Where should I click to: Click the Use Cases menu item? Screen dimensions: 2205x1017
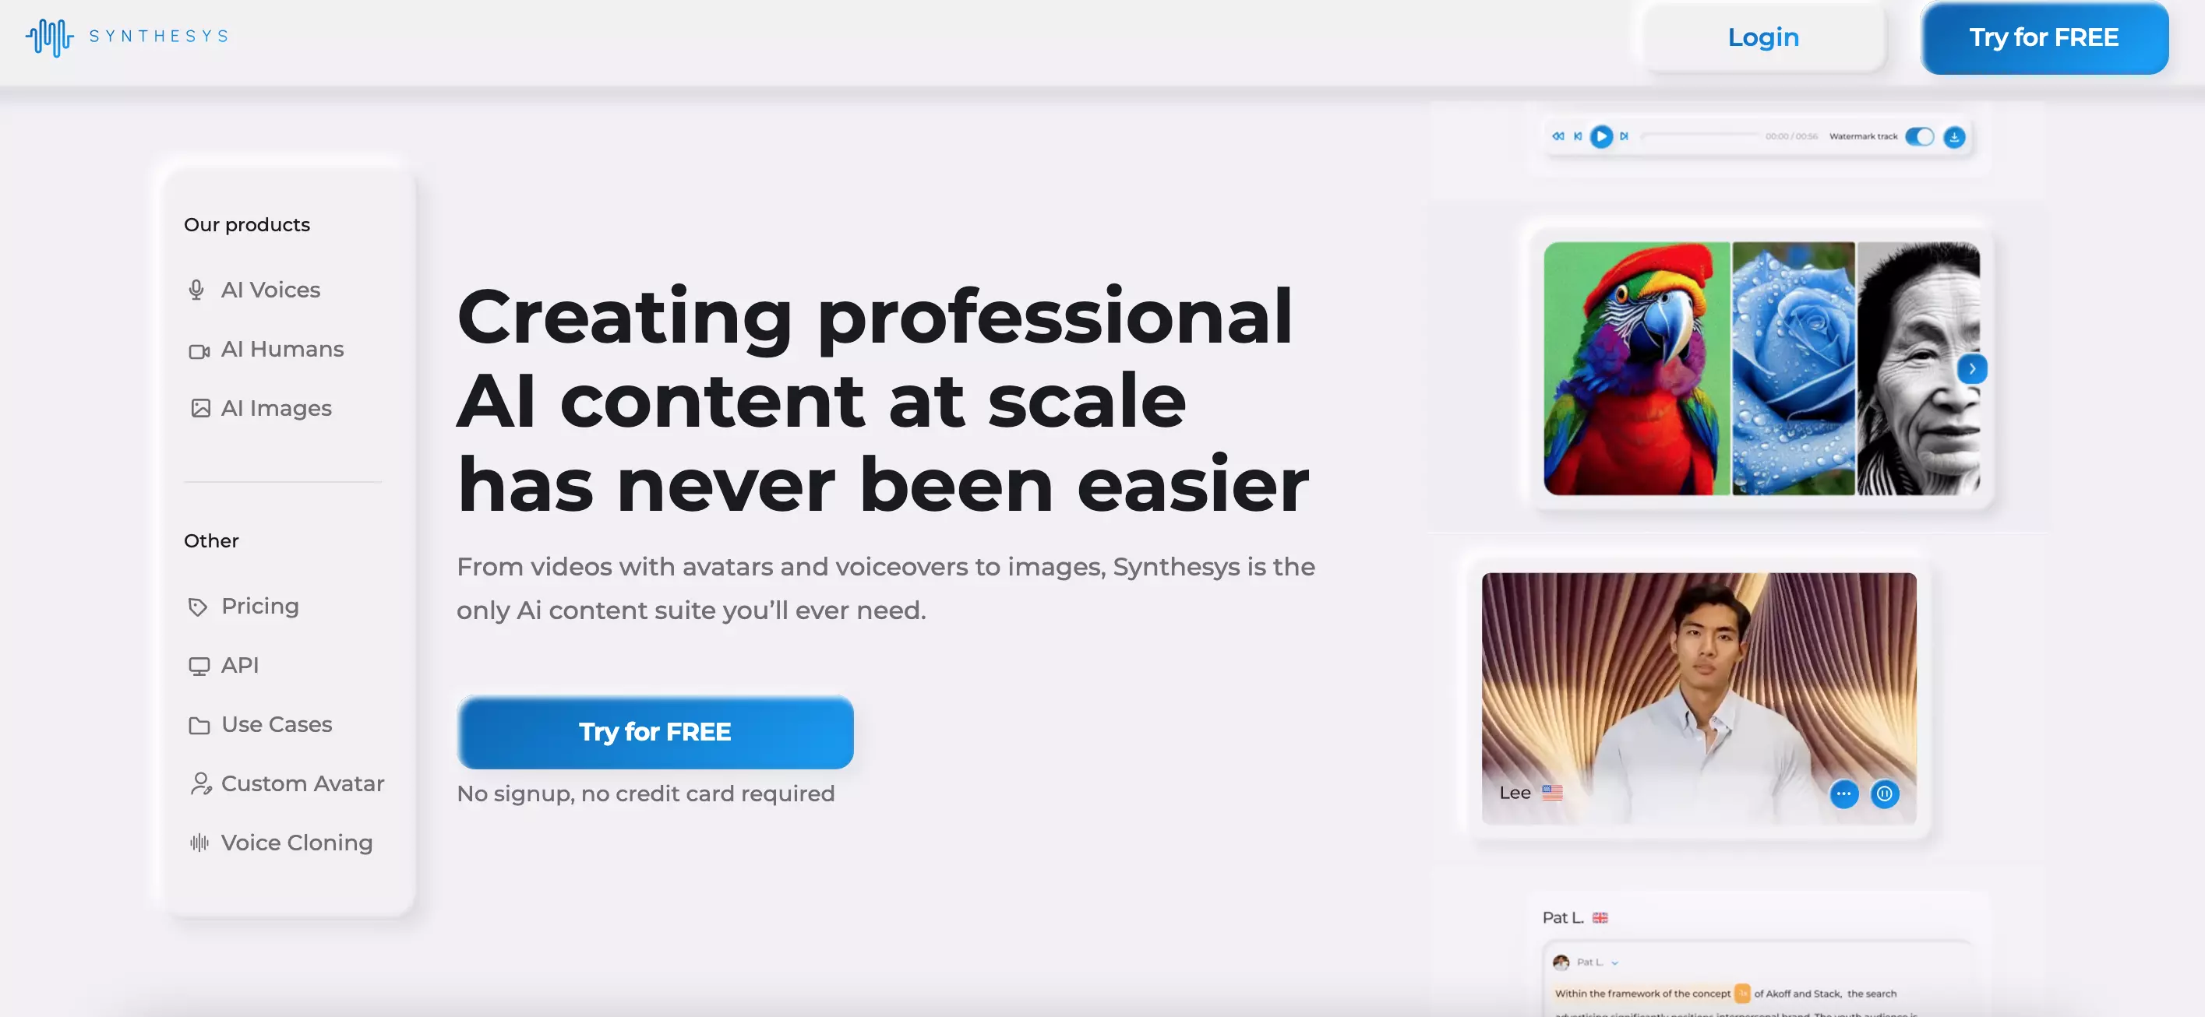276,723
